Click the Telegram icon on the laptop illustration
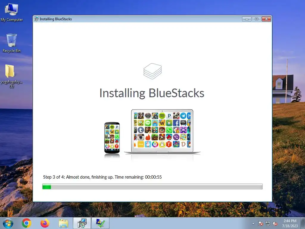The height and width of the screenshot is (229, 305). tap(183, 116)
